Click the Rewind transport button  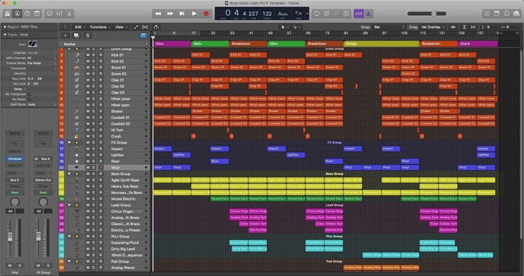(x=158, y=13)
